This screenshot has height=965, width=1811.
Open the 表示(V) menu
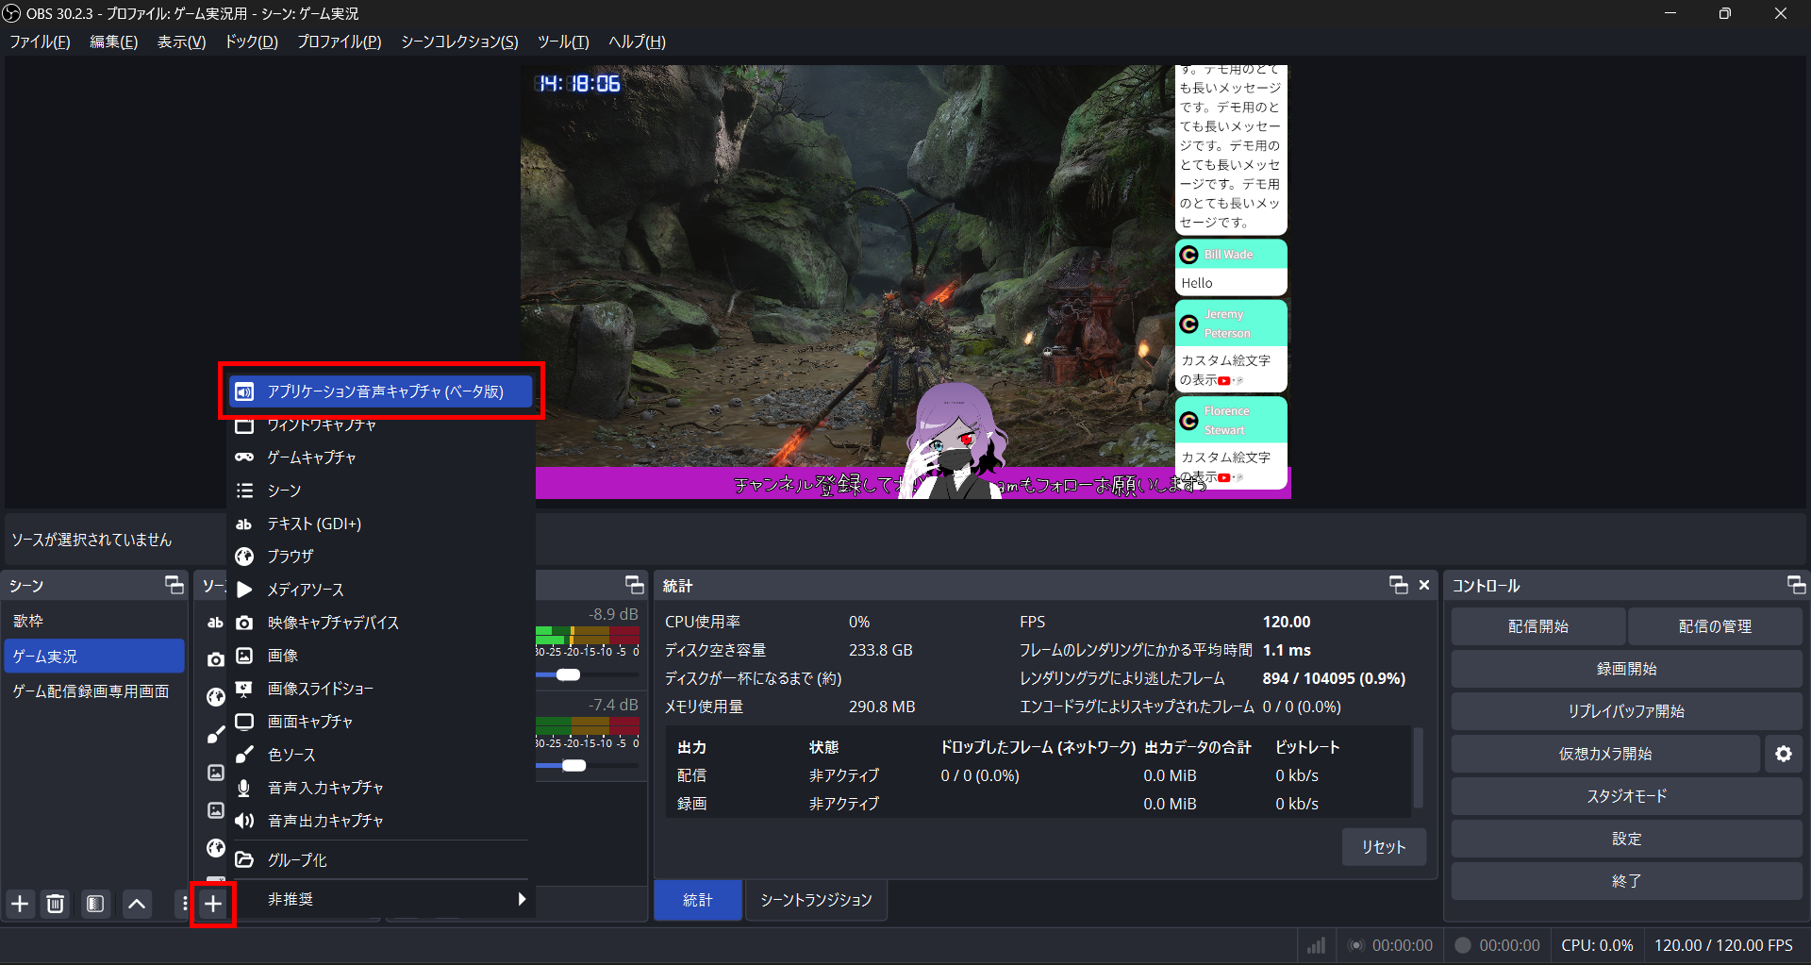pyautogui.click(x=181, y=42)
